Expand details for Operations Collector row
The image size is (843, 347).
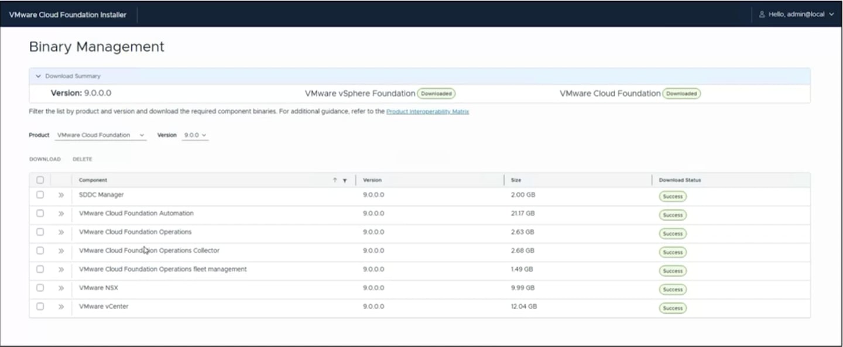(x=61, y=251)
